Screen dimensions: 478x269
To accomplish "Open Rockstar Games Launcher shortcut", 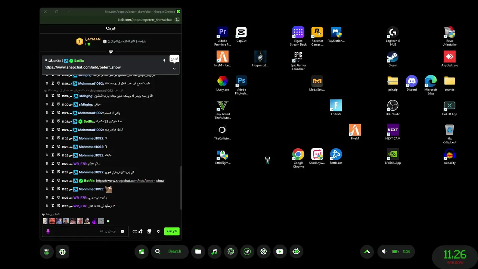I will [317, 36].
